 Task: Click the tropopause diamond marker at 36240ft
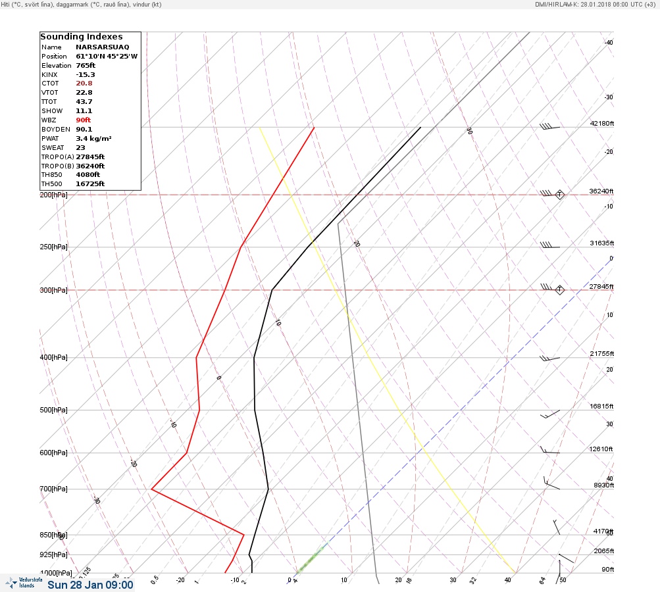tap(559, 195)
